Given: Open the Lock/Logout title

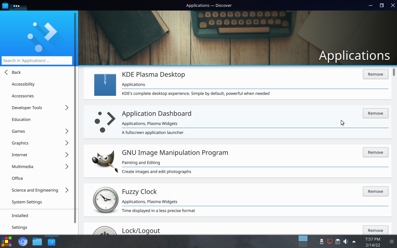Looking at the screenshot, I should click(141, 231).
